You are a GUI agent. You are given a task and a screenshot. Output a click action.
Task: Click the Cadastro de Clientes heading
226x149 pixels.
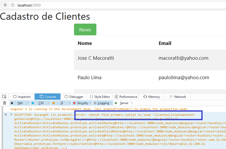pos(45,16)
